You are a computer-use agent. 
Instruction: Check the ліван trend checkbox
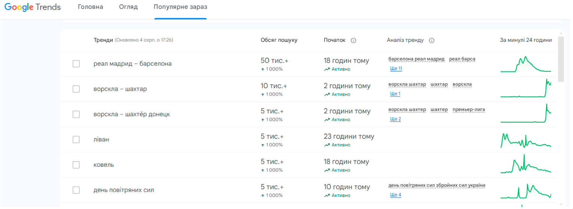click(x=76, y=139)
